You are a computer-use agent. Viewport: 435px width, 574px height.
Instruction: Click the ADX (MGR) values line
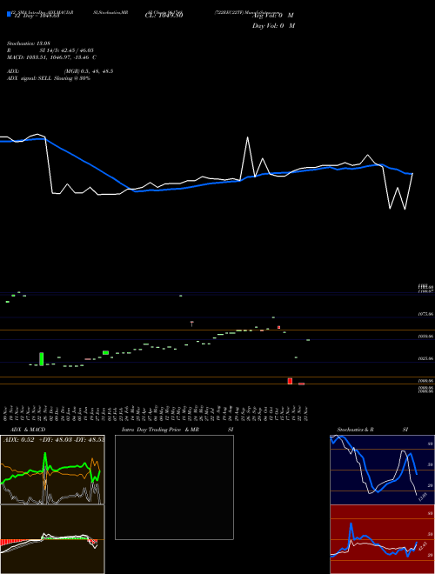(60, 71)
